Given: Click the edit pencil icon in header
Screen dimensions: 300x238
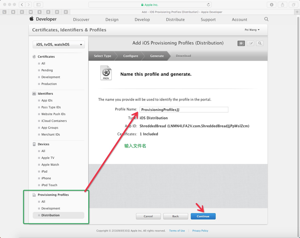Looking at the screenshot, I should (x=251, y=43).
